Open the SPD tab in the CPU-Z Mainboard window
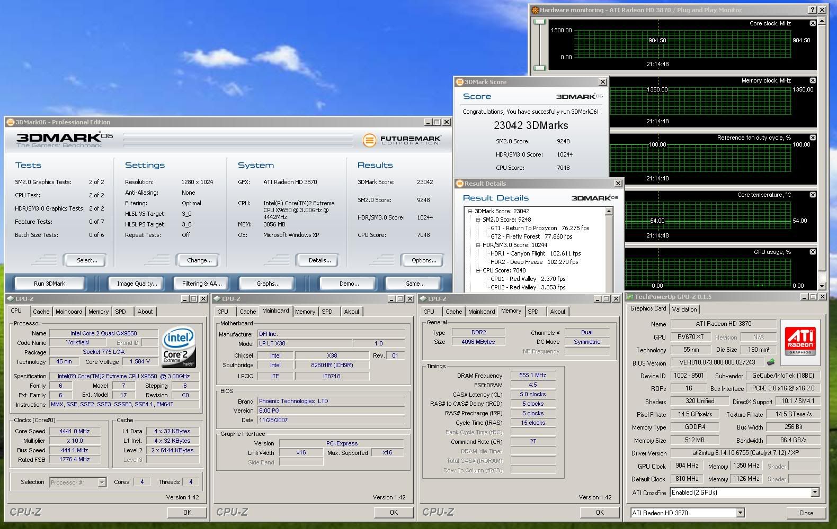 point(327,312)
